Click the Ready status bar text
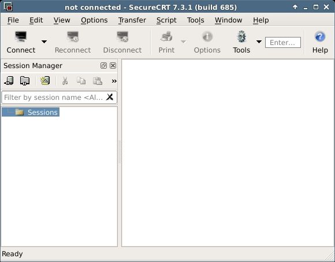Image resolution: width=335 pixels, height=262 pixels. pos(12,254)
